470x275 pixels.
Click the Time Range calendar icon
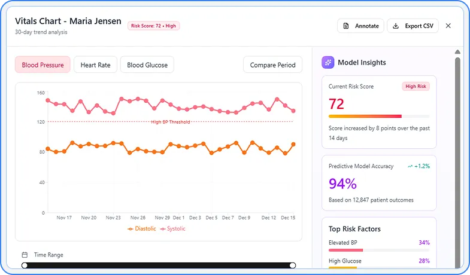pyautogui.click(x=25, y=255)
